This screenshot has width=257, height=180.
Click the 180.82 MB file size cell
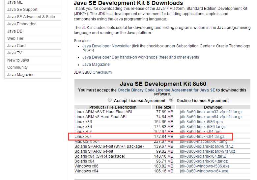(163, 166)
